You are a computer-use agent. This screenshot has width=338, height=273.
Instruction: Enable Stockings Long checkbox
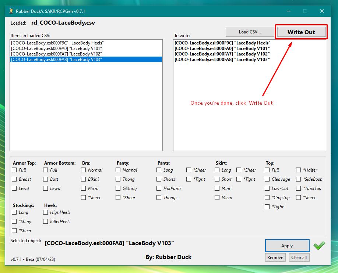(x=14, y=212)
